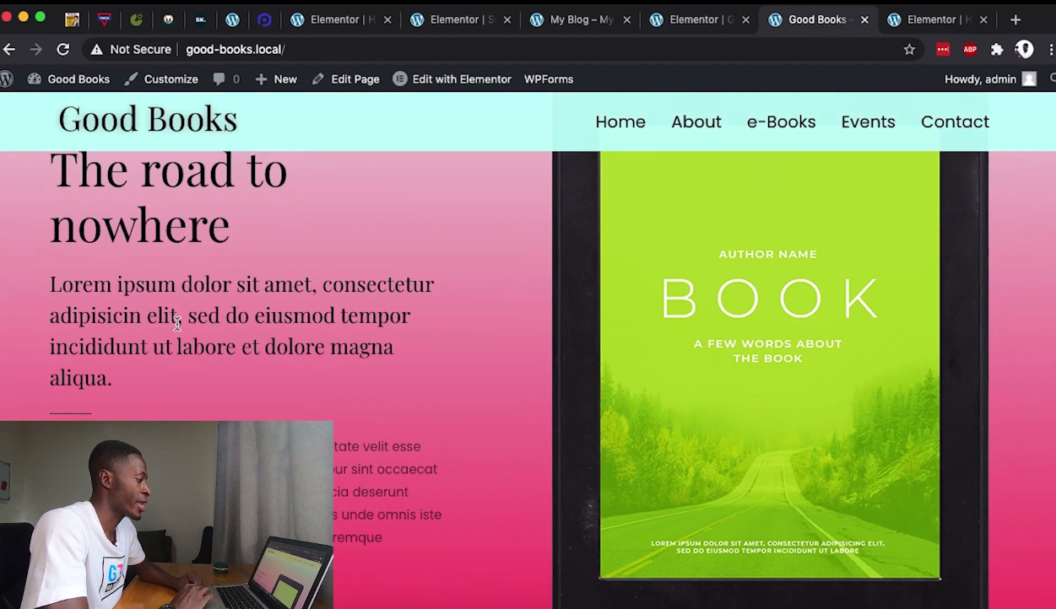
Task: Open the Howdy, admin account menu
Action: click(989, 79)
